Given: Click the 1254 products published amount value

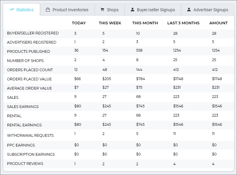Looking at the screenshot, I should coord(216,50).
